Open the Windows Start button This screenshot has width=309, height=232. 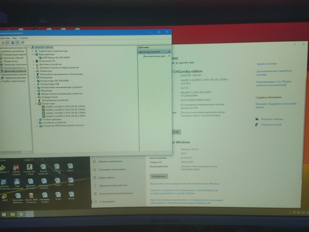coord(4,214)
